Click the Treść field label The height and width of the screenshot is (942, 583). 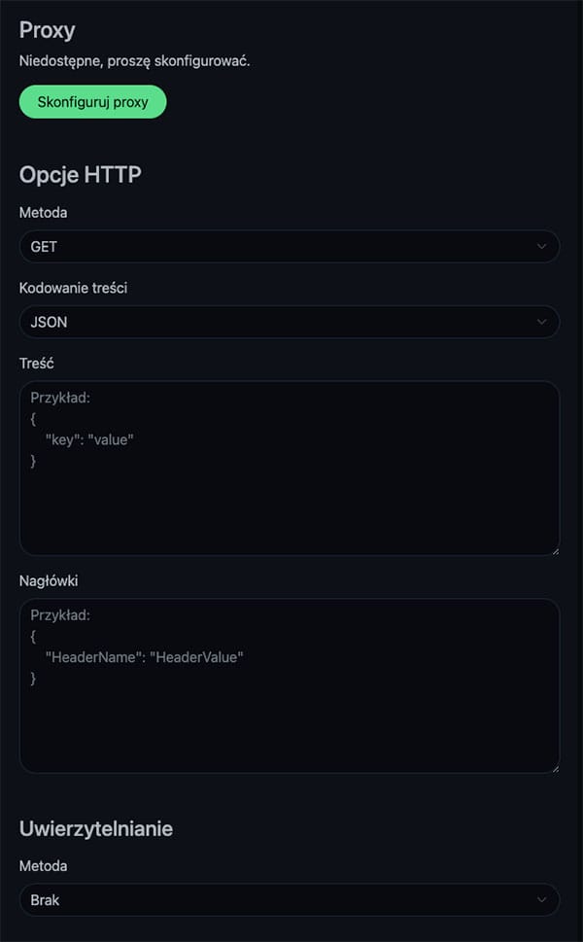click(x=37, y=363)
